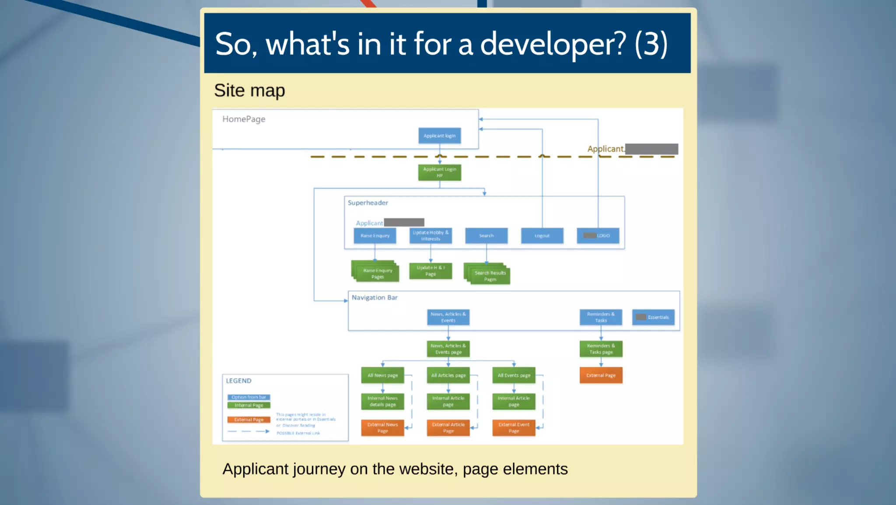Click the Applicant login box in HomePage
The width and height of the screenshot is (896, 505).
click(439, 136)
